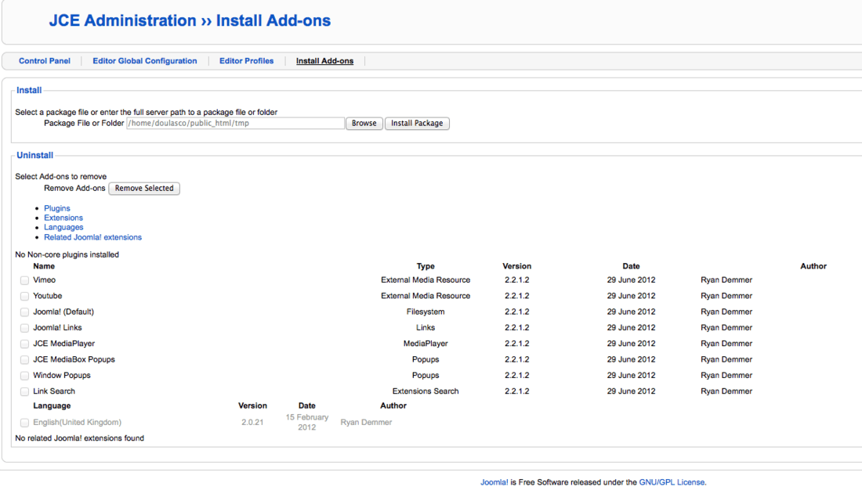Open the GNU/GPL License link
This screenshot has height=490, width=862.
tap(672, 482)
